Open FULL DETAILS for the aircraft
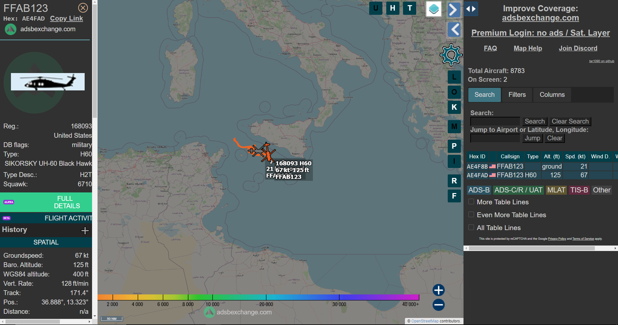The height and width of the screenshot is (325, 618). (x=46, y=202)
